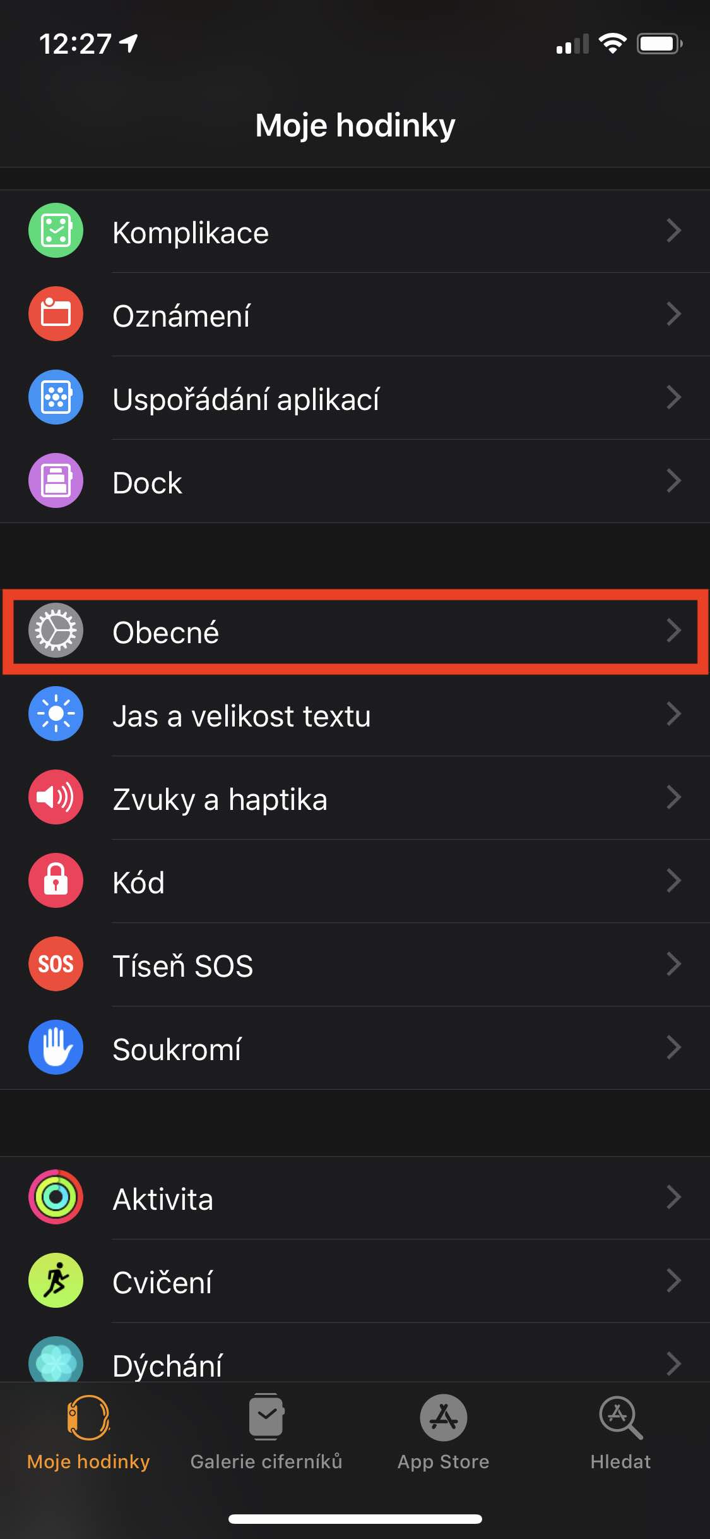The image size is (710, 1539).
Task: Open the Dýchání settings label
Action: (167, 1365)
